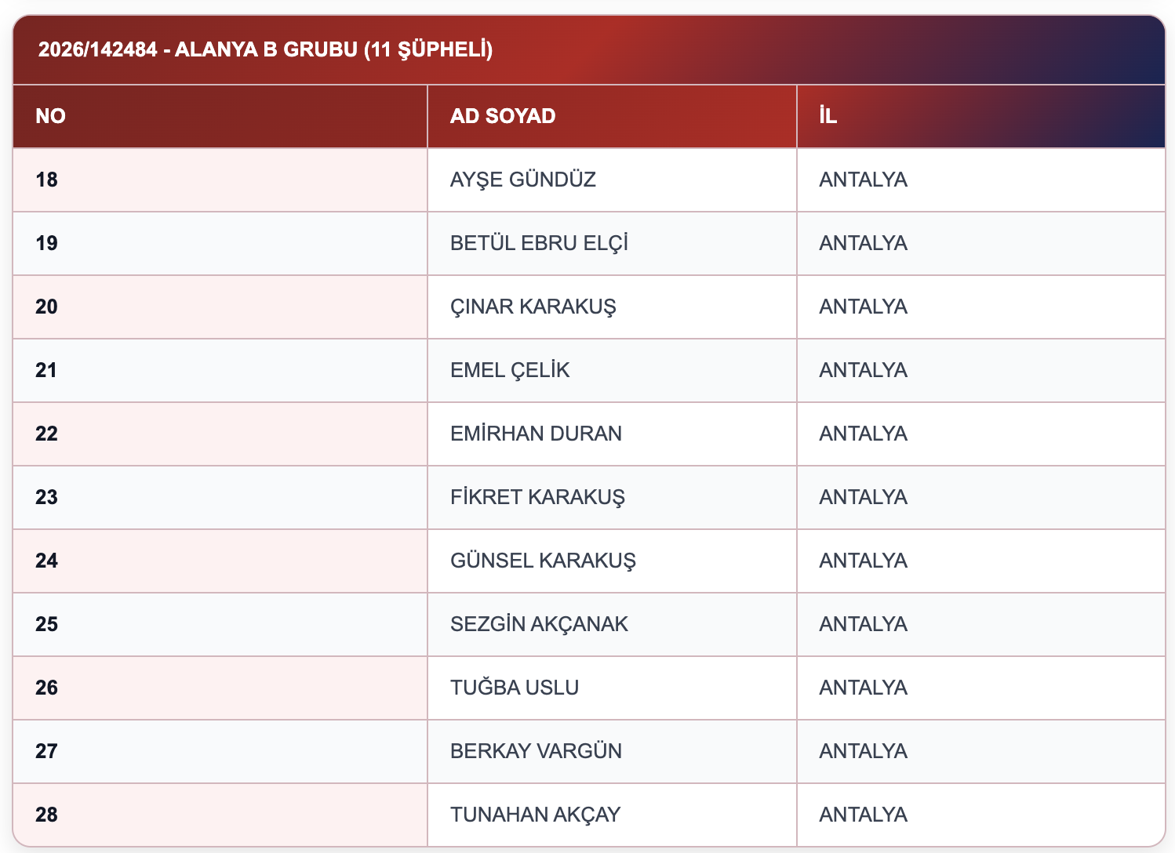Select the table title 2026/142484 ALANYA B GRUBU
Viewport: 1175px width, 853px height.
(266, 50)
